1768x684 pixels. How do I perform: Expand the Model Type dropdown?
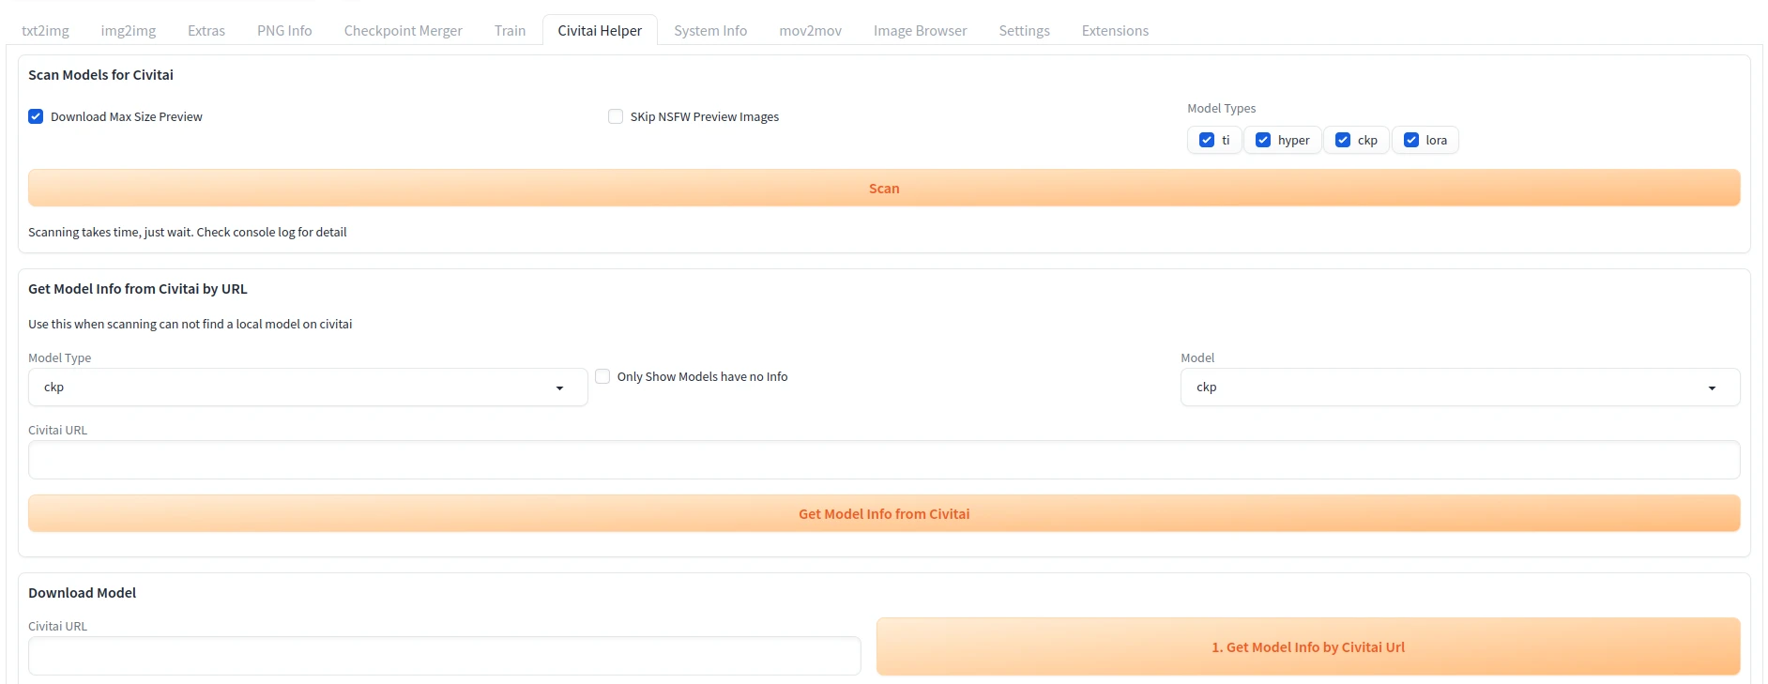click(307, 388)
